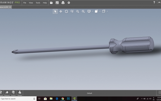Activate the Select arrow tool
The height and width of the screenshot is (101, 161).
point(55,11)
